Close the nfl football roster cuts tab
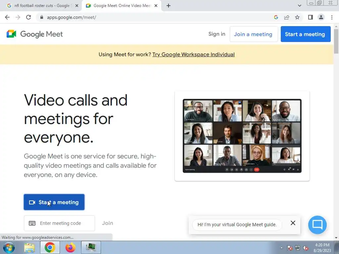339x254 pixels. tap(77, 6)
